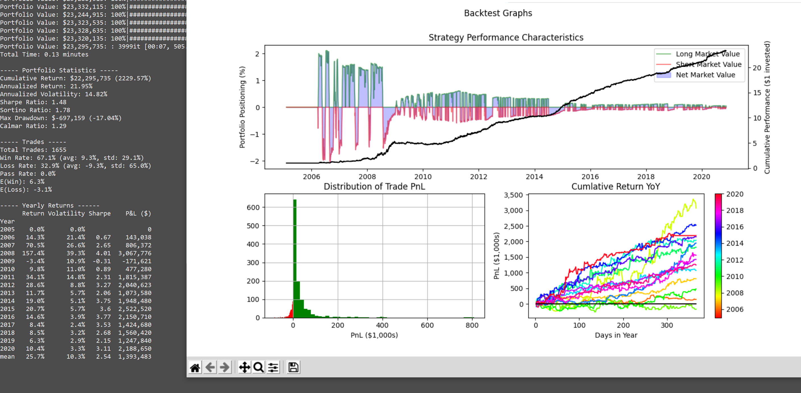Click the Calmar Ratio: 1.29 line
This screenshot has width=801, height=393.
(33, 126)
